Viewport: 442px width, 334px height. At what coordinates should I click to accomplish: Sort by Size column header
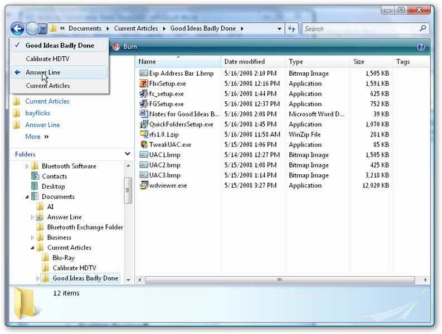point(371,61)
